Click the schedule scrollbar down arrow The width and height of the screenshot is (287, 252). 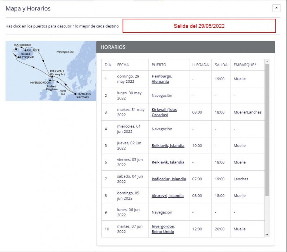coord(267,235)
